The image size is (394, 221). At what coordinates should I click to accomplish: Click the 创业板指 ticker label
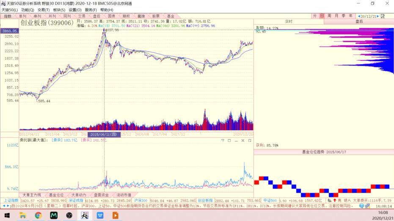pyautogui.click(x=205, y=200)
